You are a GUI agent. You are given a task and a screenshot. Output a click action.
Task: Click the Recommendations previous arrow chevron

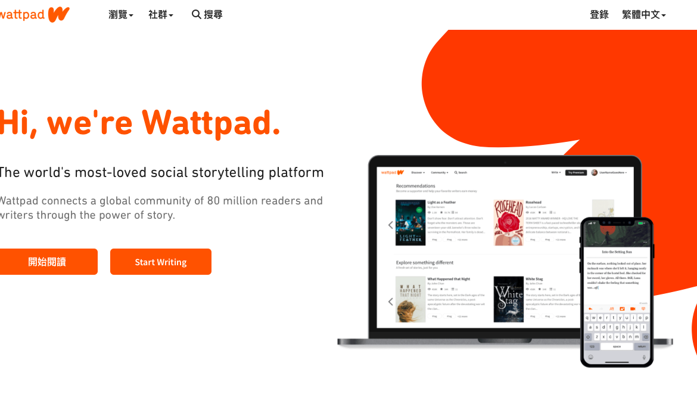(390, 225)
